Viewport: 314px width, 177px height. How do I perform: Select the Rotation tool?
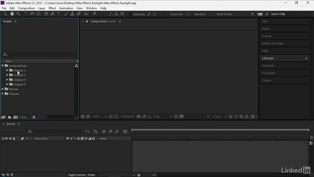[x=26, y=14]
